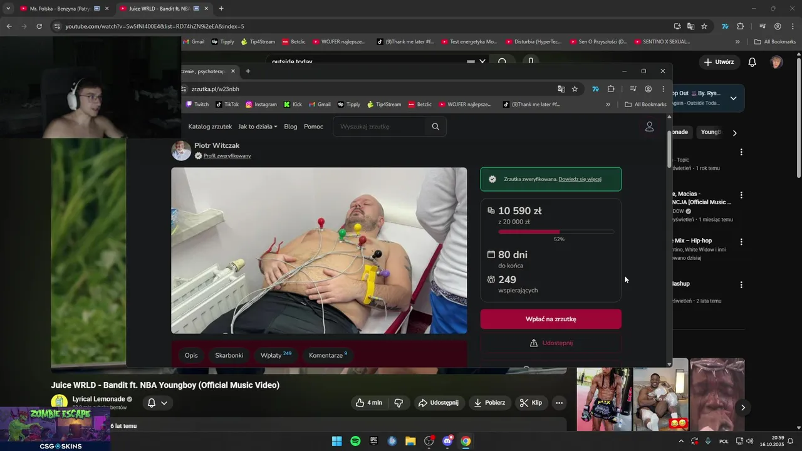The height and width of the screenshot is (451, 802).
Task: Click bookmark star in the YouTube window address bar
Action: click(704, 26)
